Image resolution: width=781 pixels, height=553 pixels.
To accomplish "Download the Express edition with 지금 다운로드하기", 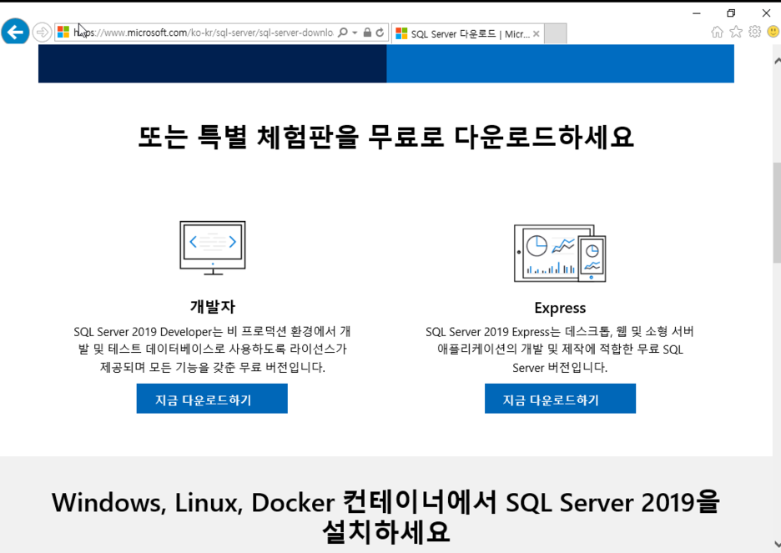I will [560, 398].
